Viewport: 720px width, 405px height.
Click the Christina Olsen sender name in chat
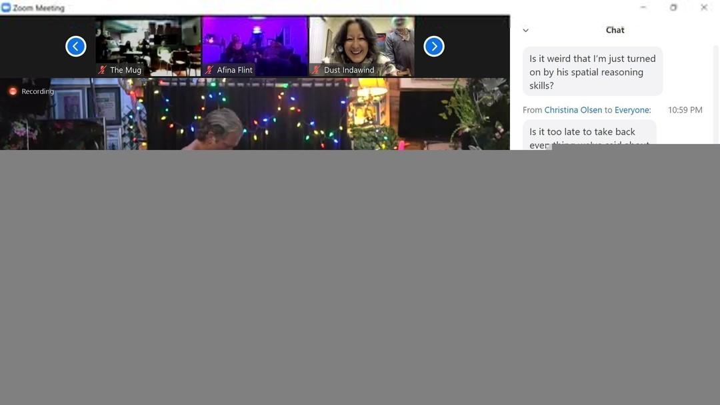pos(573,110)
